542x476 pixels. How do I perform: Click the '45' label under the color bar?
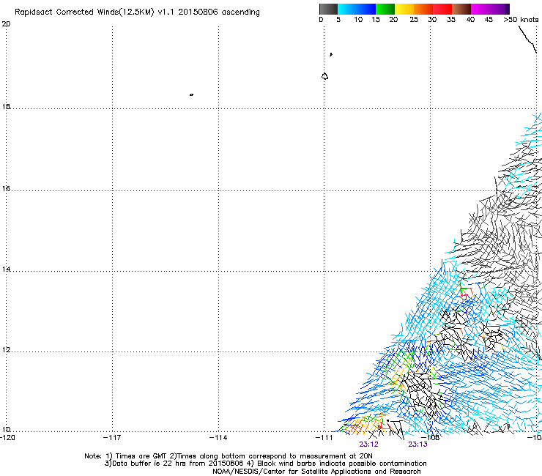click(x=489, y=20)
